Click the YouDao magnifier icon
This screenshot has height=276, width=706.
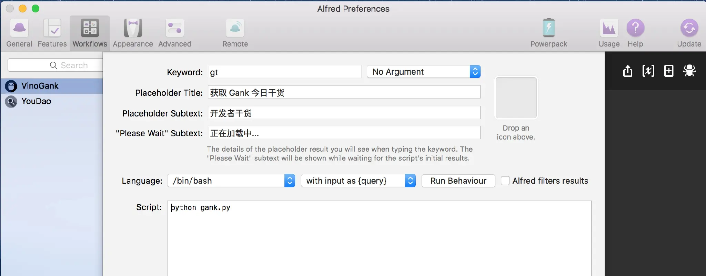click(x=11, y=101)
